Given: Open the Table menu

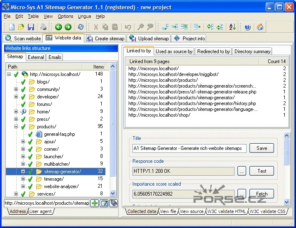Looking at the screenshot, I should coord(33,16).
